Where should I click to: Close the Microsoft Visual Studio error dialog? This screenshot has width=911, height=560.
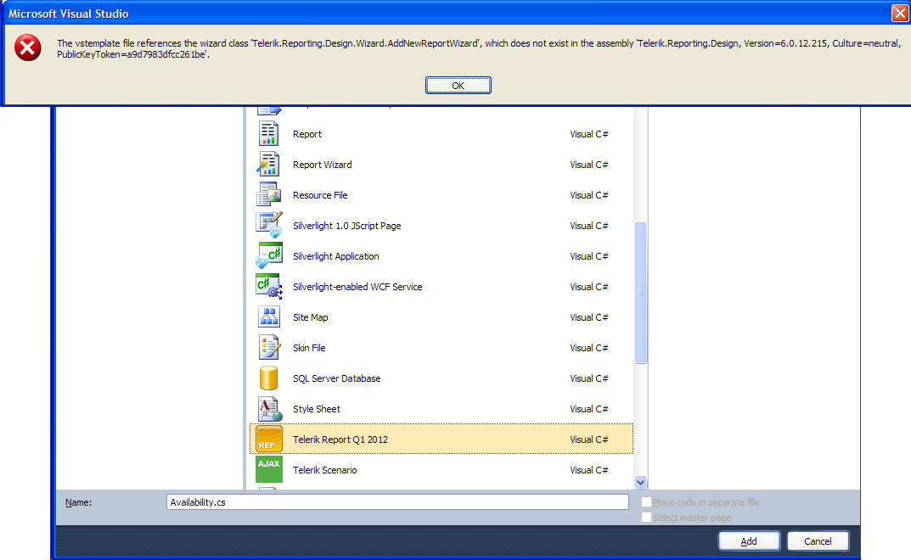(900, 13)
